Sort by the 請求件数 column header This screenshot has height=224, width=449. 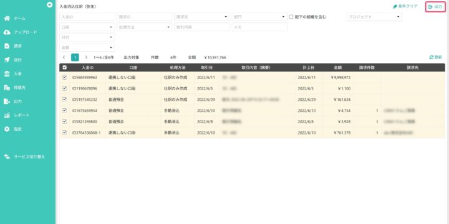[x=367, y=68]
